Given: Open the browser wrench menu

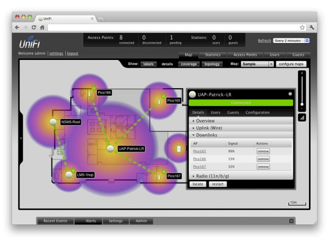Looking at the screenshot, I should coord(312,27).
